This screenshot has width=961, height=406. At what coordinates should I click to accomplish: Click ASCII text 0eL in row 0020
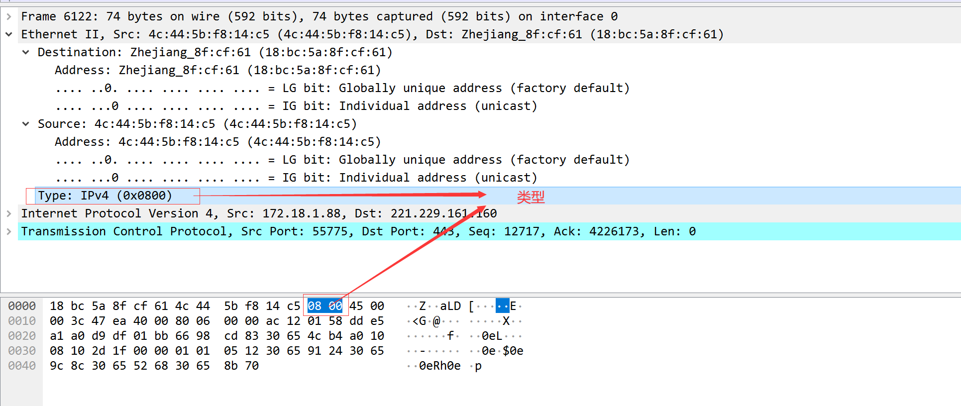tap(492, 336)
